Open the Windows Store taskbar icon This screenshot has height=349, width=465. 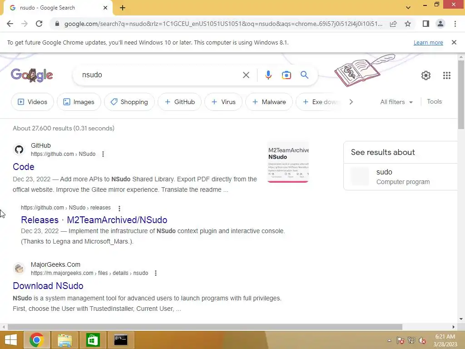click(x=93, y=340)
